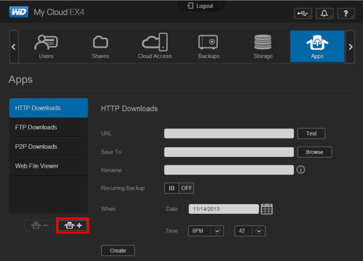Select HTTP Downloads in the app list
The image size is (363, 261).
coord(48,108)
